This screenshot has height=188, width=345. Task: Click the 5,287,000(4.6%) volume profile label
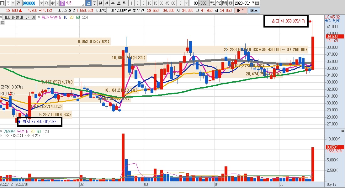[x=55, y=114]
